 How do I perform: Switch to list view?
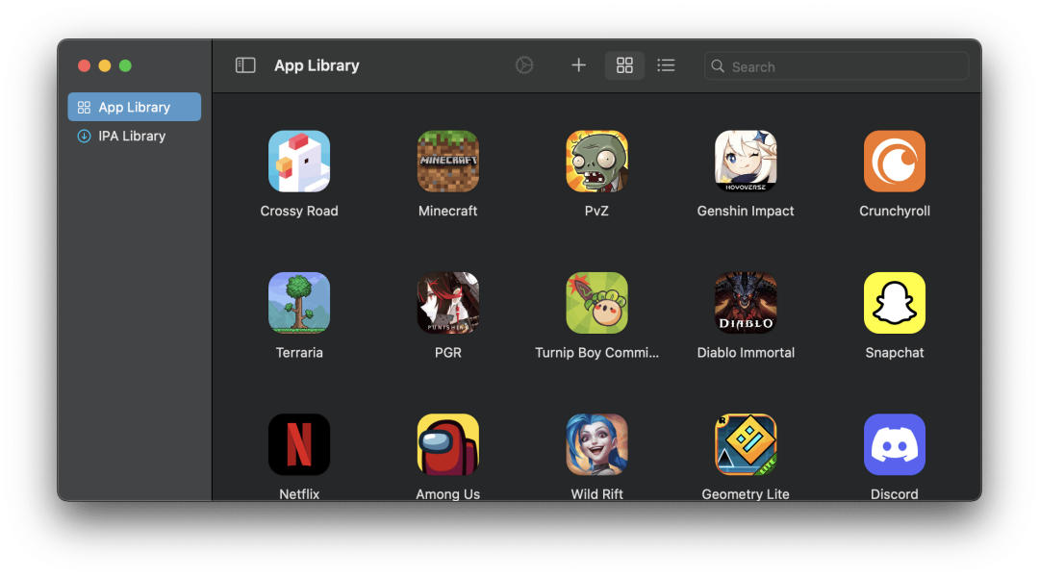[667, 65]
